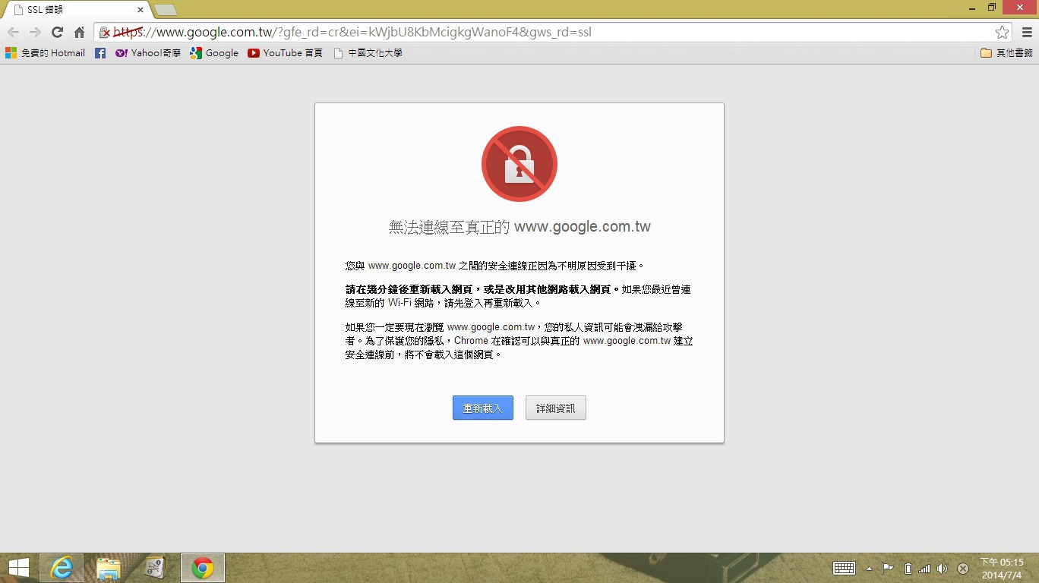1039x583 pixels.
Task: Click the 詳細資訊 button
Action: [556, 408]
